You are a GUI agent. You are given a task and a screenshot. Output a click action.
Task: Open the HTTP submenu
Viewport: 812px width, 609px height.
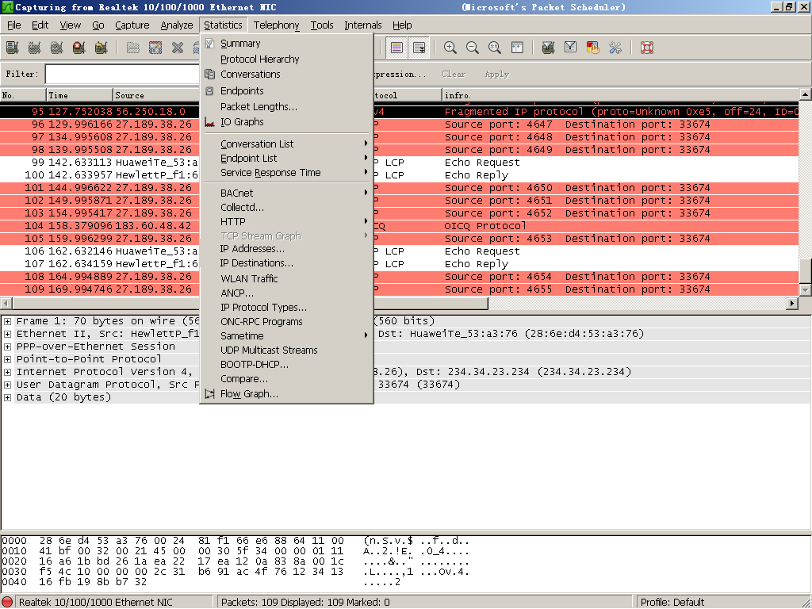287,222
